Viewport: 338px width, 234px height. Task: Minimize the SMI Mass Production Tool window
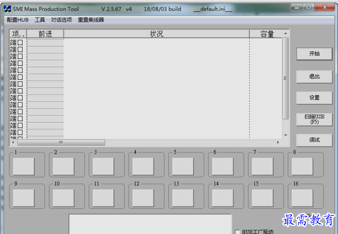click(x=297, y=8)
